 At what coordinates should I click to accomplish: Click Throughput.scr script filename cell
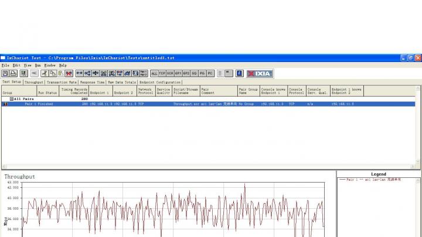(186, 104)
